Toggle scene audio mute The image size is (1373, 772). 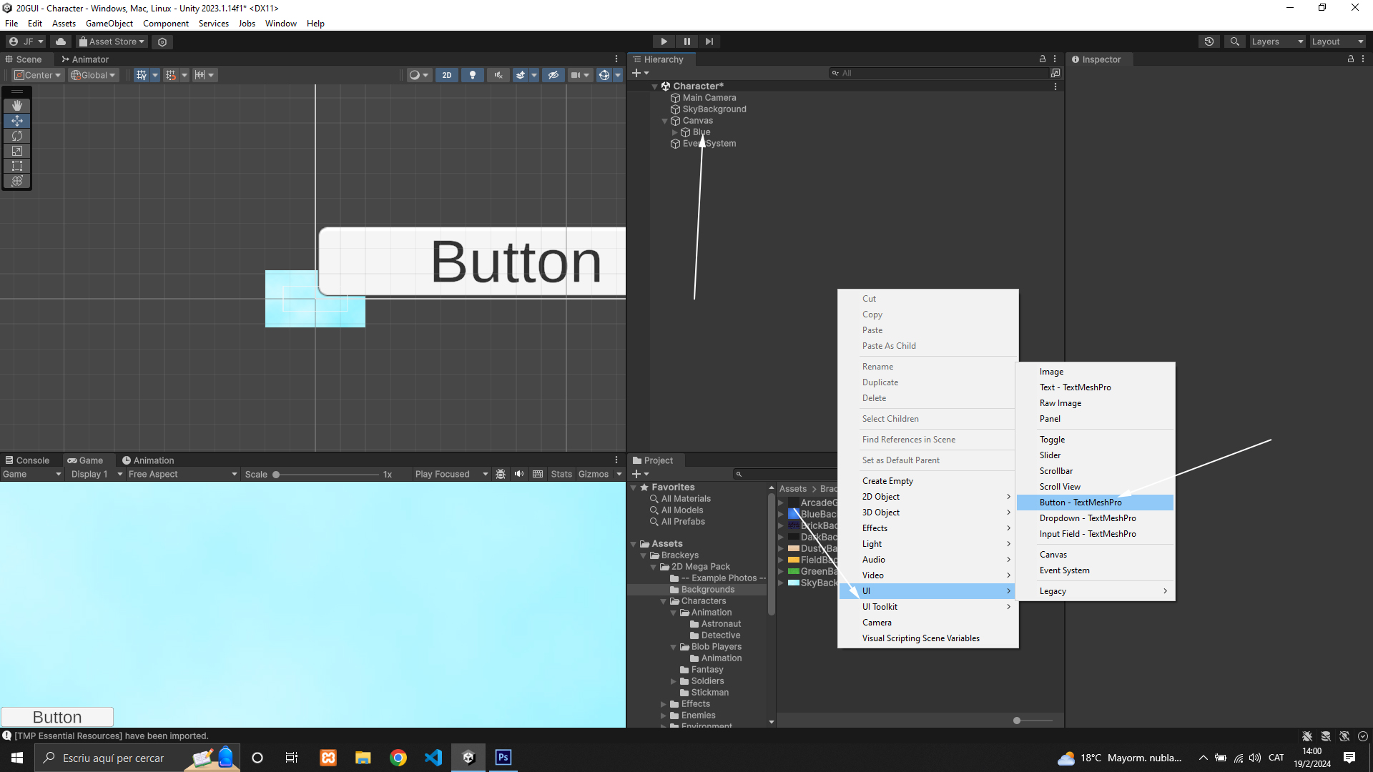click(x=498, y=75)
